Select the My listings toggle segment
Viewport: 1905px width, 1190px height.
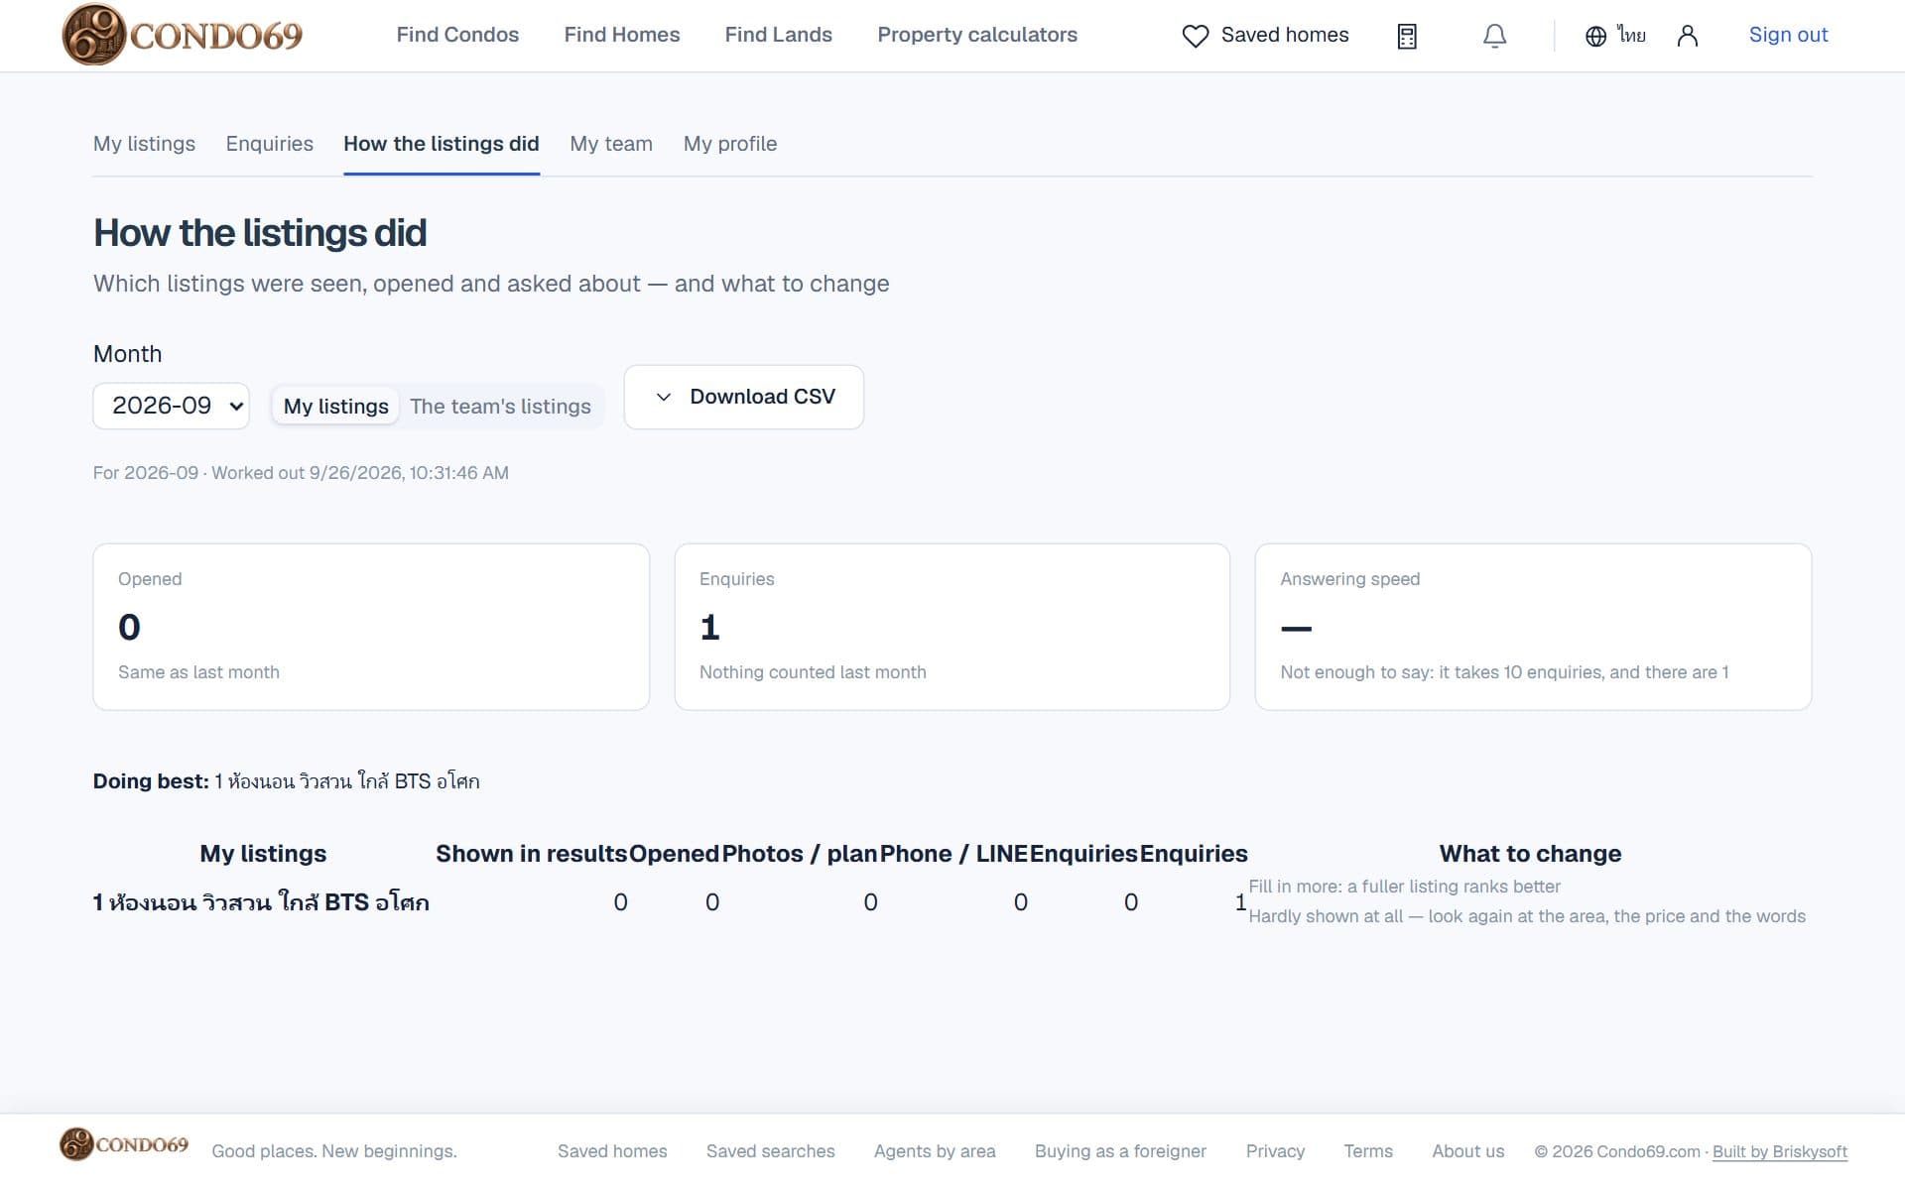pos(335,407)
